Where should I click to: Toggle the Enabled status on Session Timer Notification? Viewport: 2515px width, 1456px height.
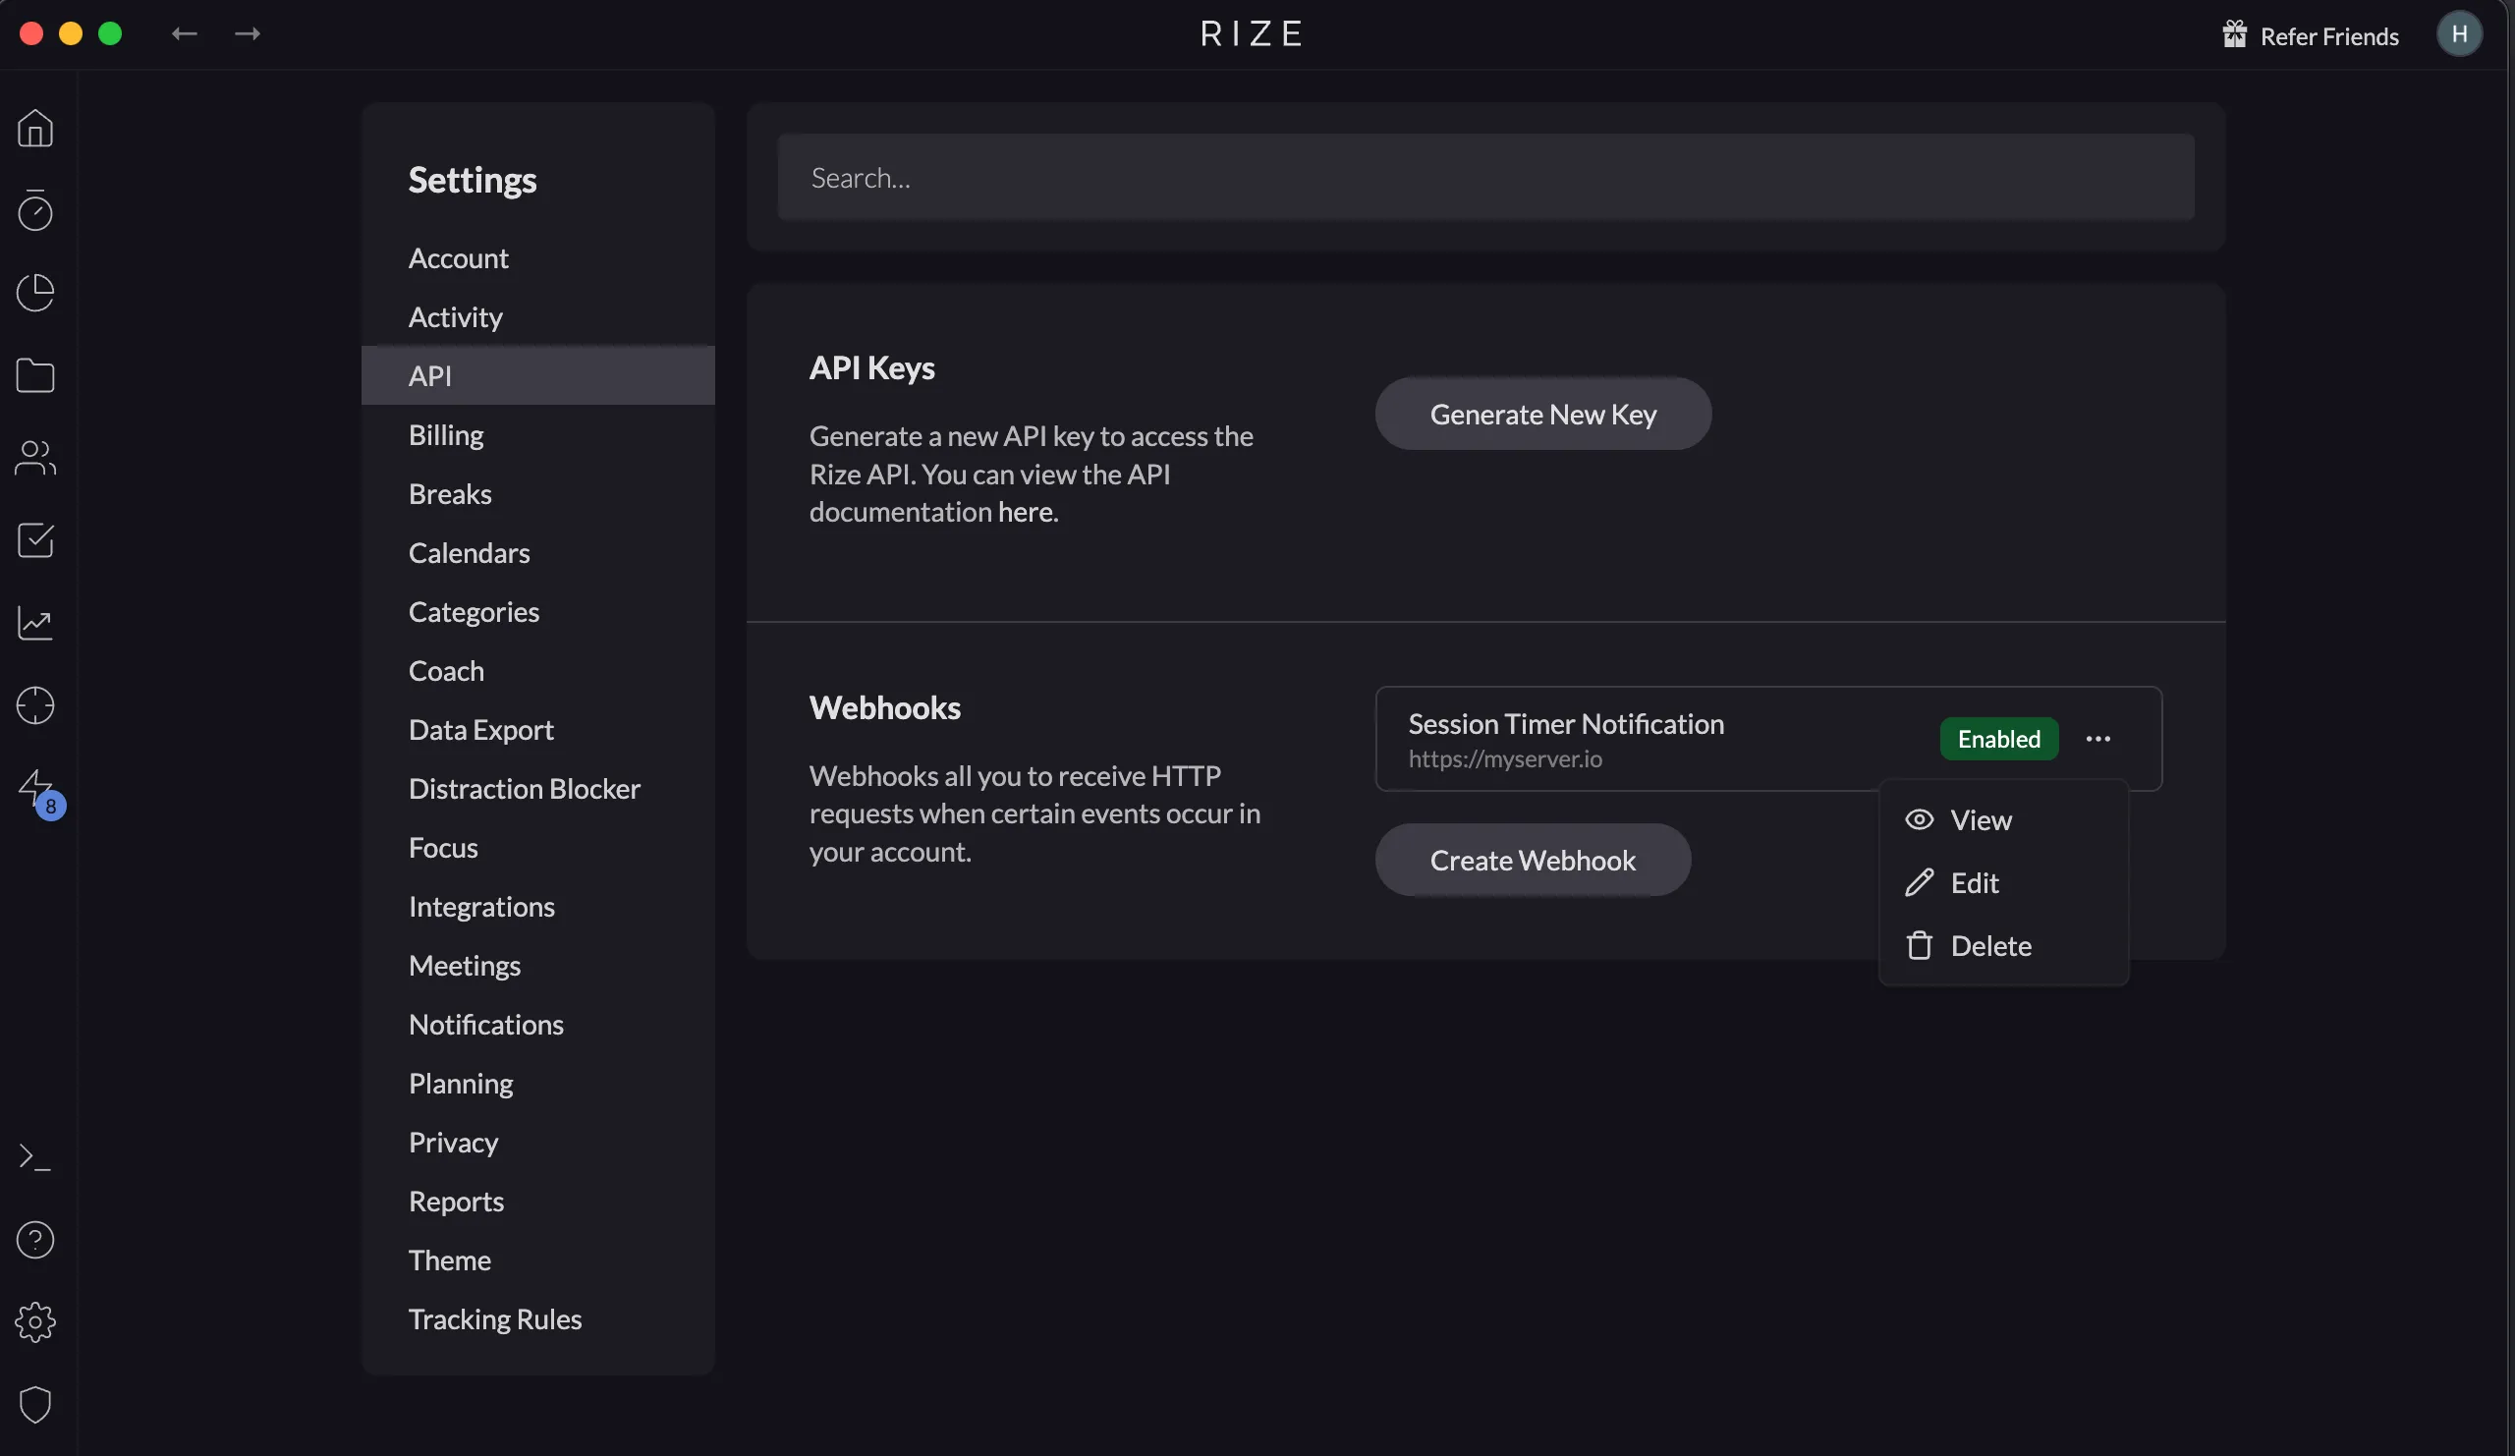pyautogui.click(x=1999, y=739)
